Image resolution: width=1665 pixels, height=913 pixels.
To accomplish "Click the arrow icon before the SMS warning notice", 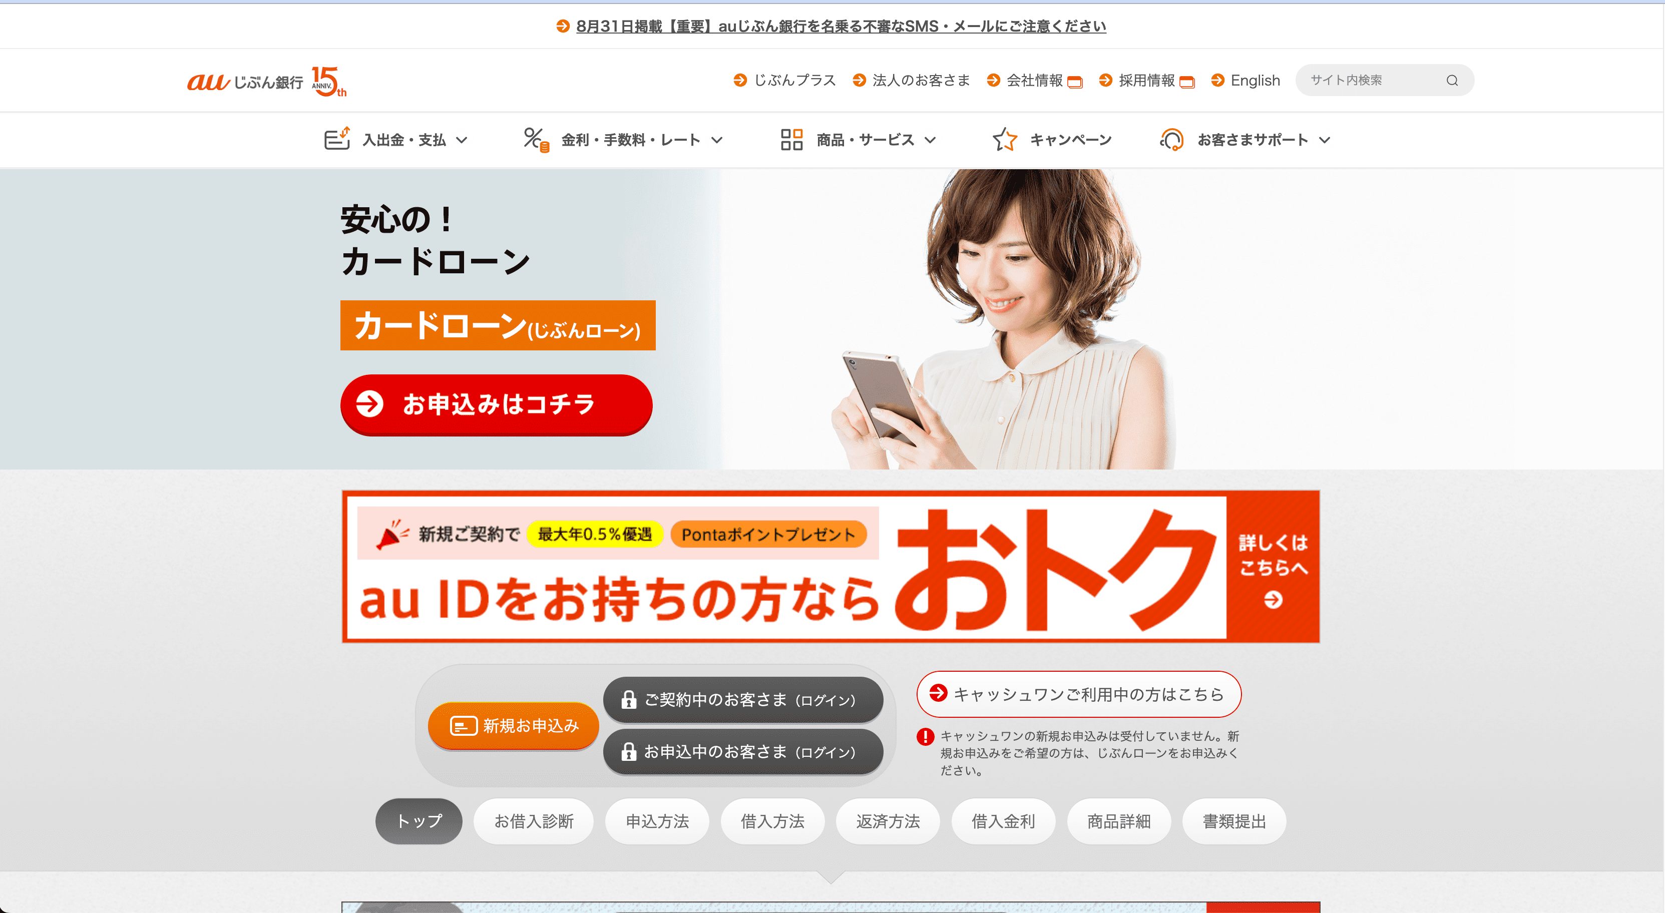I will [563, 26].
